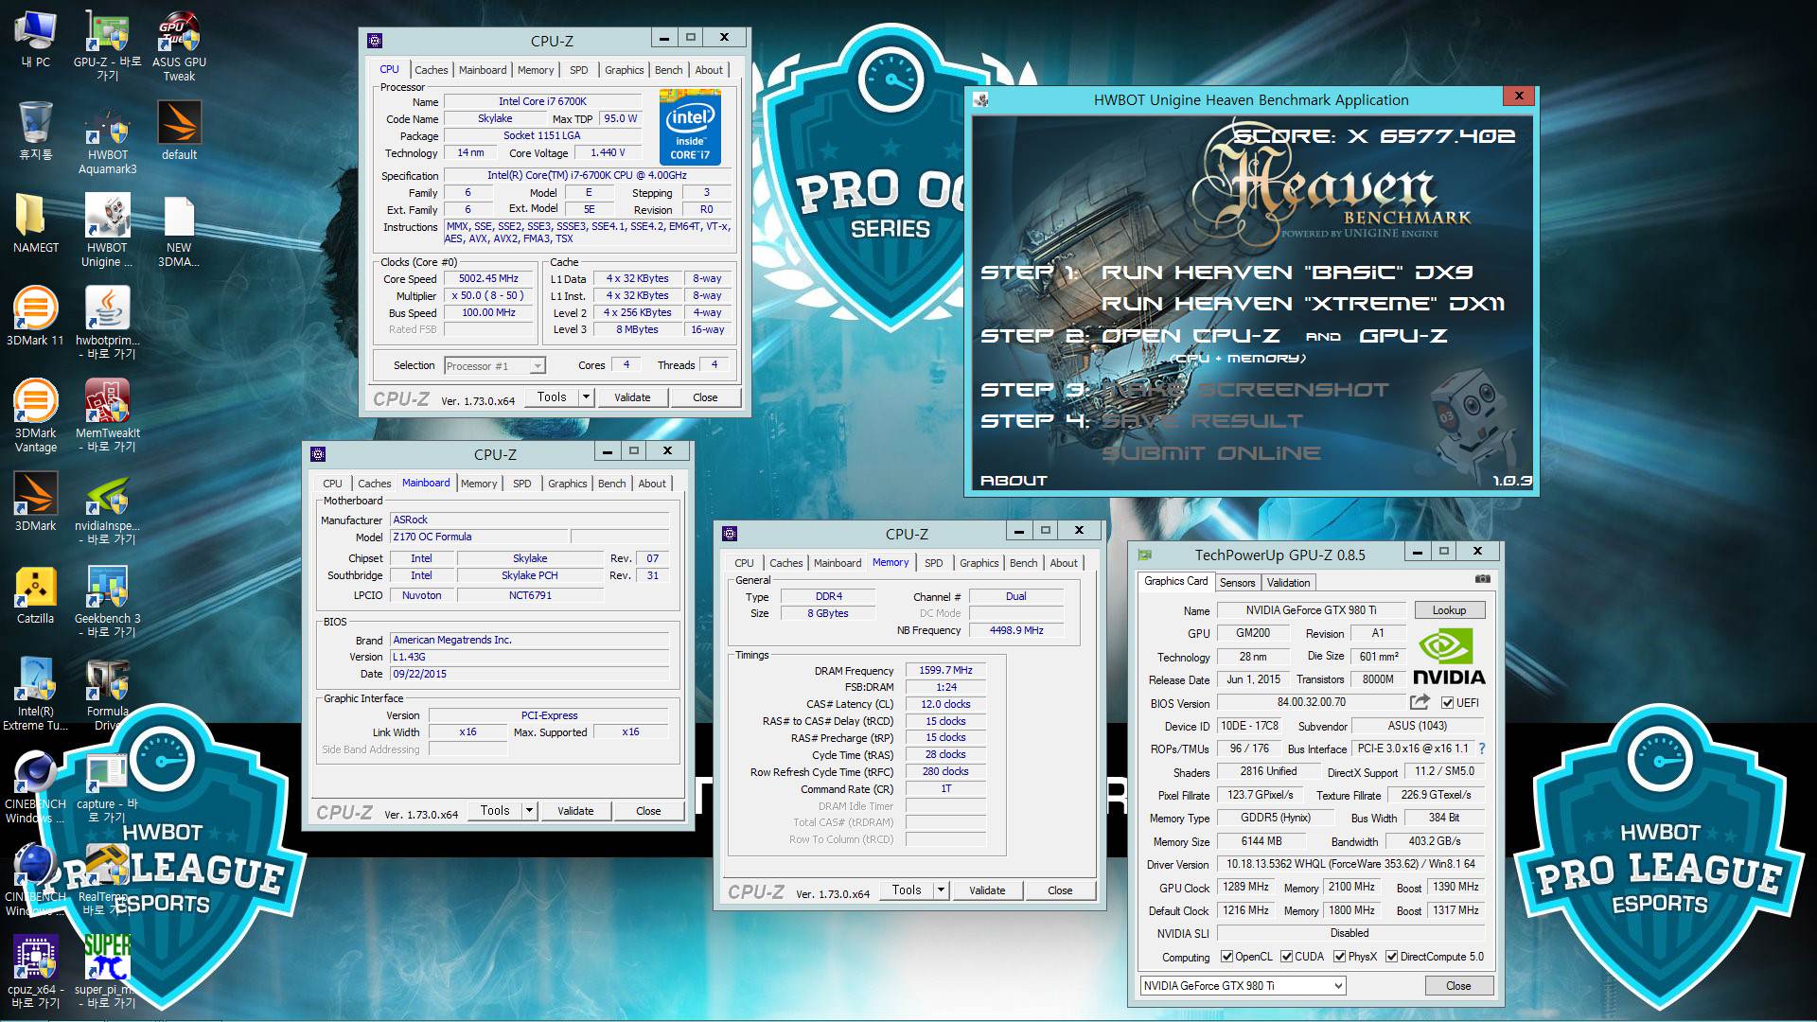Switch to Sensors tab in GPU-Z
The width and height of the screenshot is (1817, 1022).
[1237, 583]
